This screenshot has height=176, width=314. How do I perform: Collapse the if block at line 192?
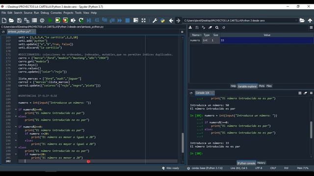pyautogui.click(x=16, y=127)
